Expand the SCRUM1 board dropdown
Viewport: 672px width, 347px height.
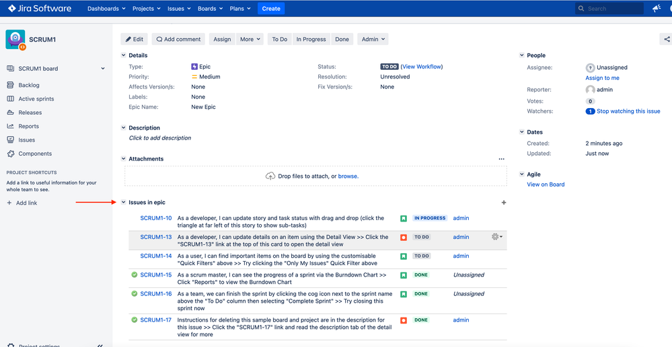[x=103, y=68]
